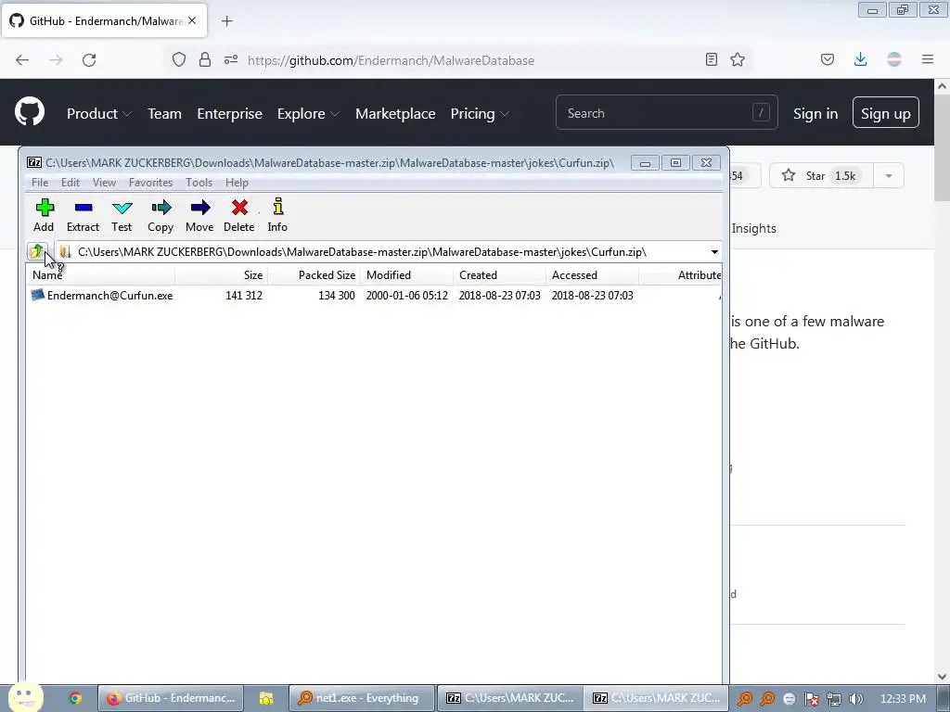Click the tracking protection shield icon
950x712 pixels.
[179, 59]
